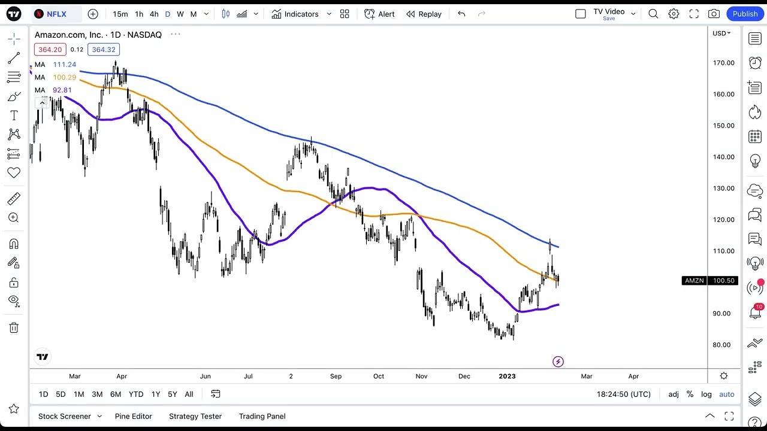
Task: Set the YTD date range
Action: [x=136, y=394]
